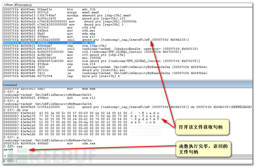The width and height of the screenshot is (255, 167).
Task: Select the lea rcx,[rbp-19h] disassembly line
Action: pyautogui.click(x=55, y=46)
